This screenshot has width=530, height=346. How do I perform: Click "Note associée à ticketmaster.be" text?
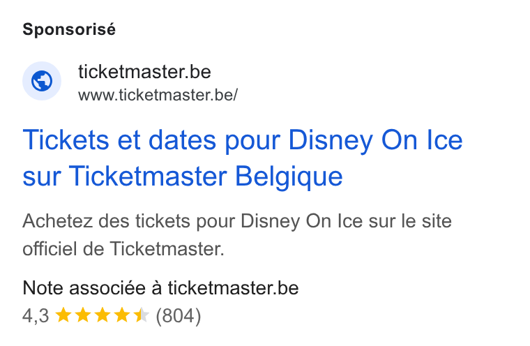click(160, 288)
